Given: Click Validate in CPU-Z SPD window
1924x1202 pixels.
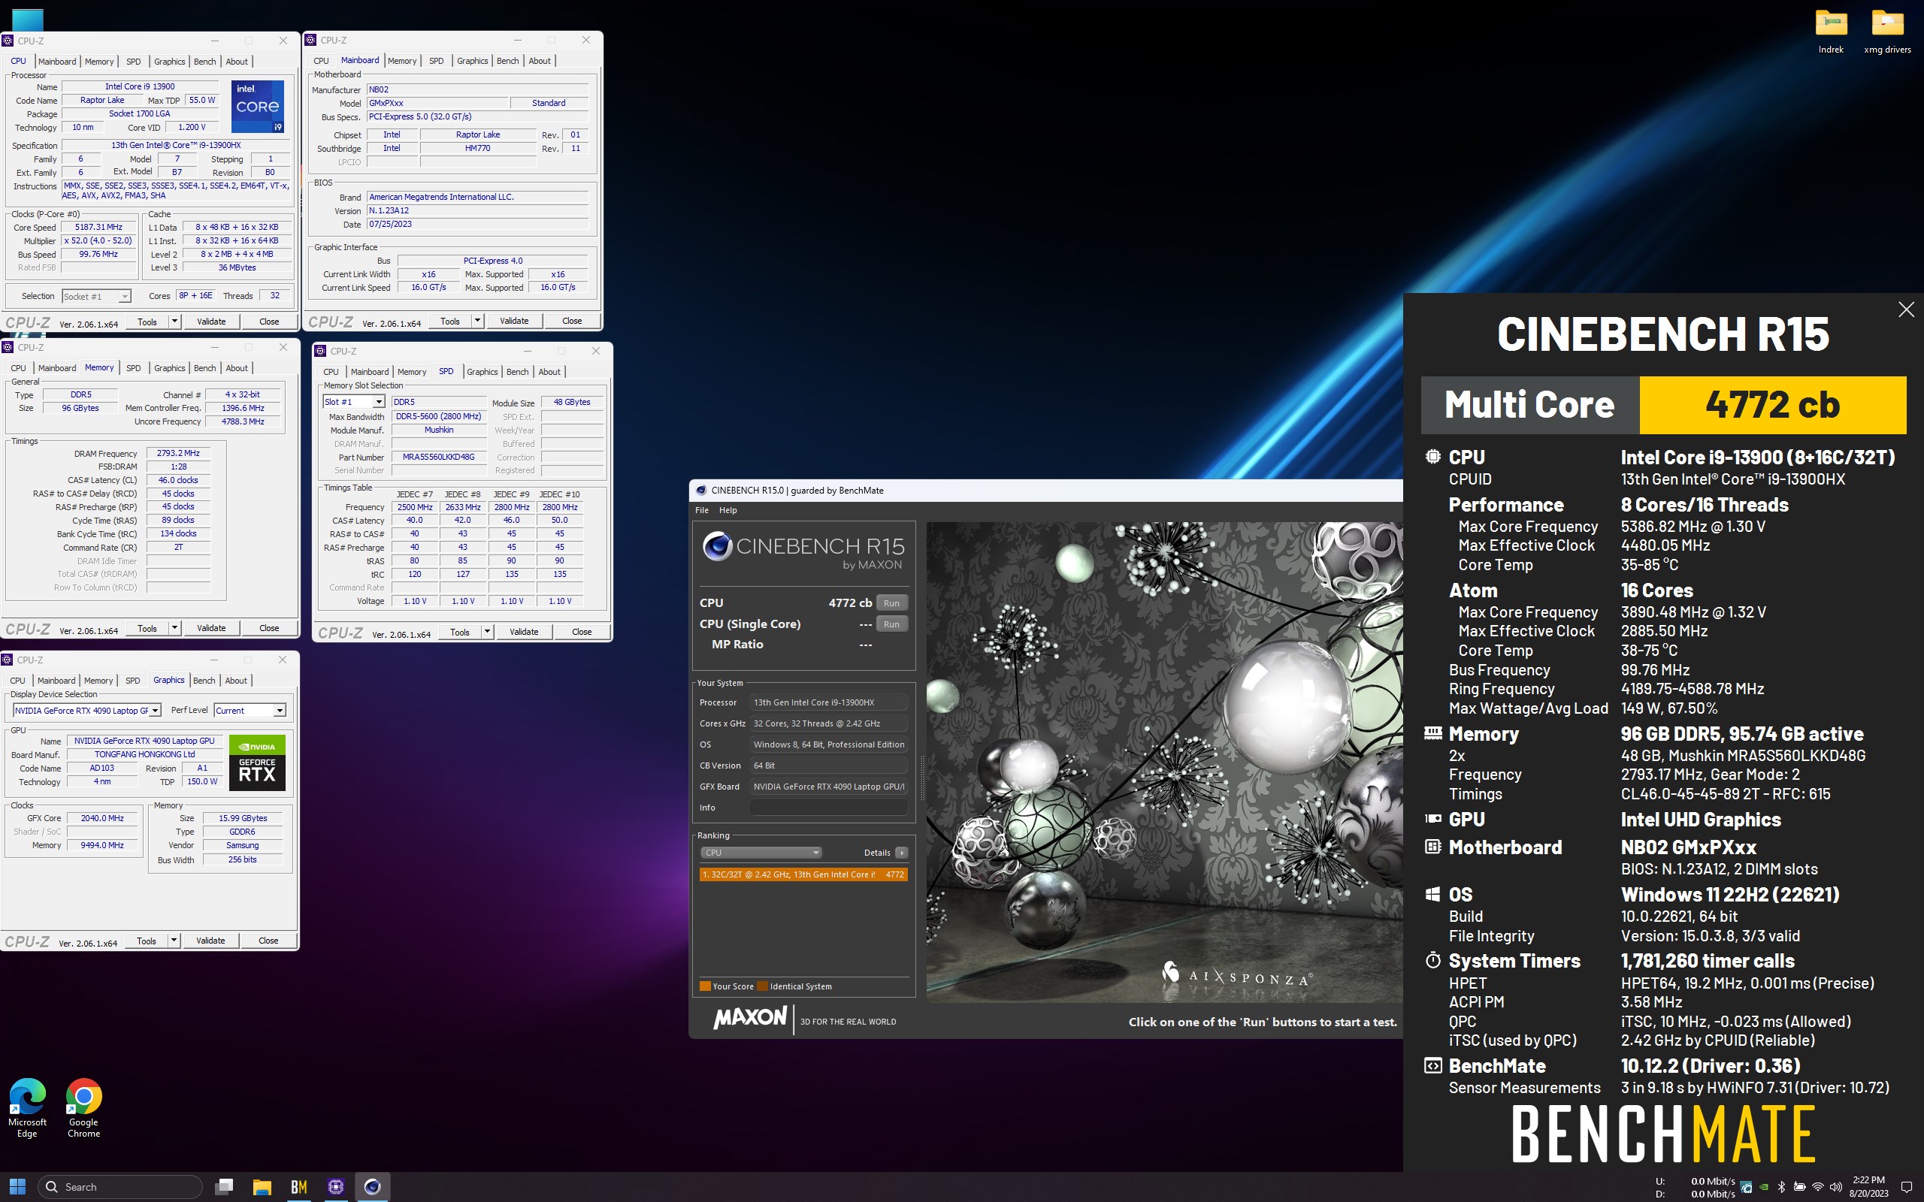Looking at the screenshot, I should 523,631.
